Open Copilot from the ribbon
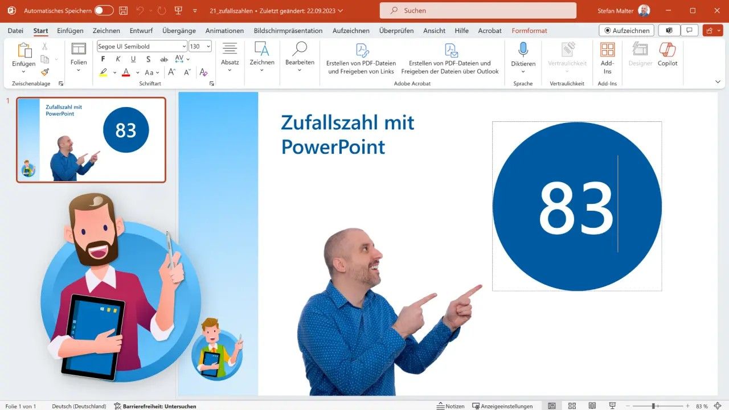This screenshot has width=729, height=410. (667, 55)
